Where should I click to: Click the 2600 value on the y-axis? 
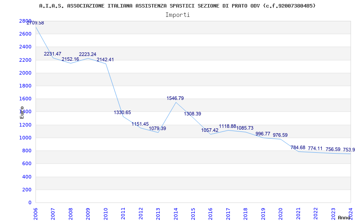pyautogui.click(x=25, y=34)
